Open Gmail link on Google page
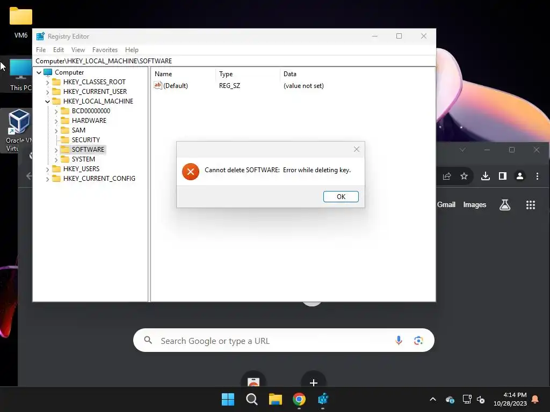The width and height of the screenshot is (550, 412). [x=446, y=204]
